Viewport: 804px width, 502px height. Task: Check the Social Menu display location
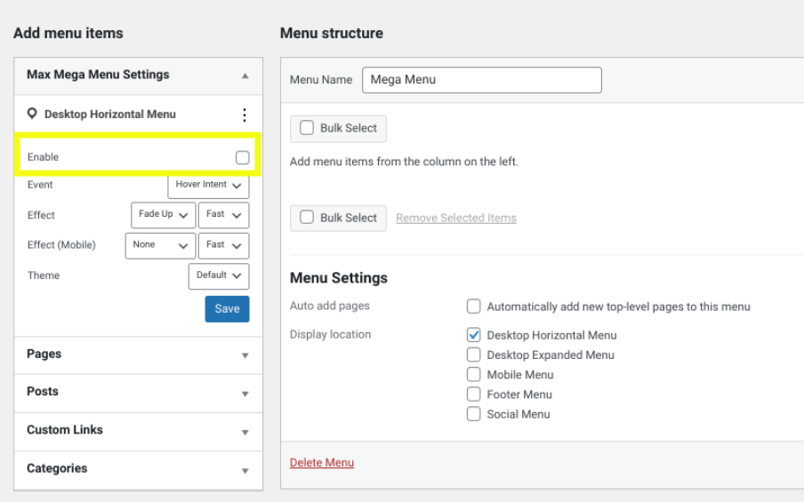473,414
